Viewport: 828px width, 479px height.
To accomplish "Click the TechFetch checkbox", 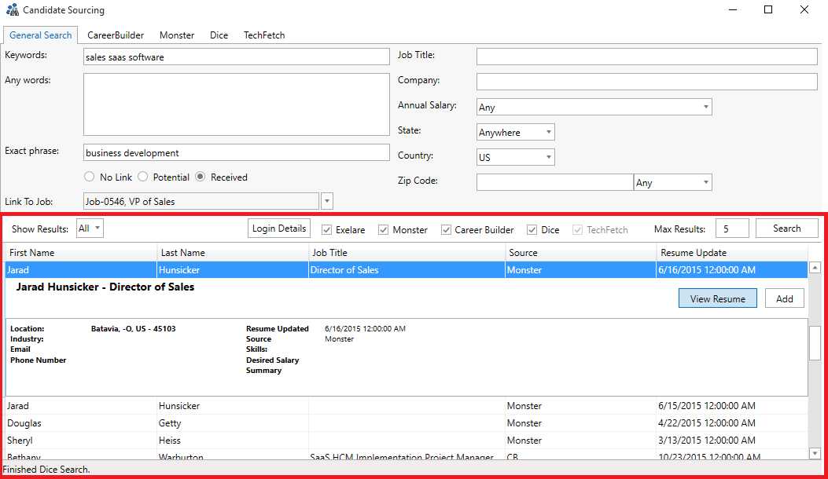I will click(577, 229).
